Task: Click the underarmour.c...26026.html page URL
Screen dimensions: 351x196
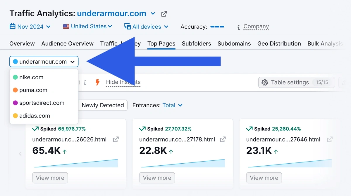Action: 69,139
